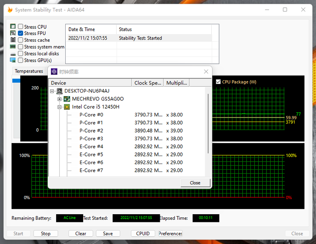The height and width of the screenshot is (244, 316).
Task: Click the Clock Speed column header
Action: [x=147, y=83]
